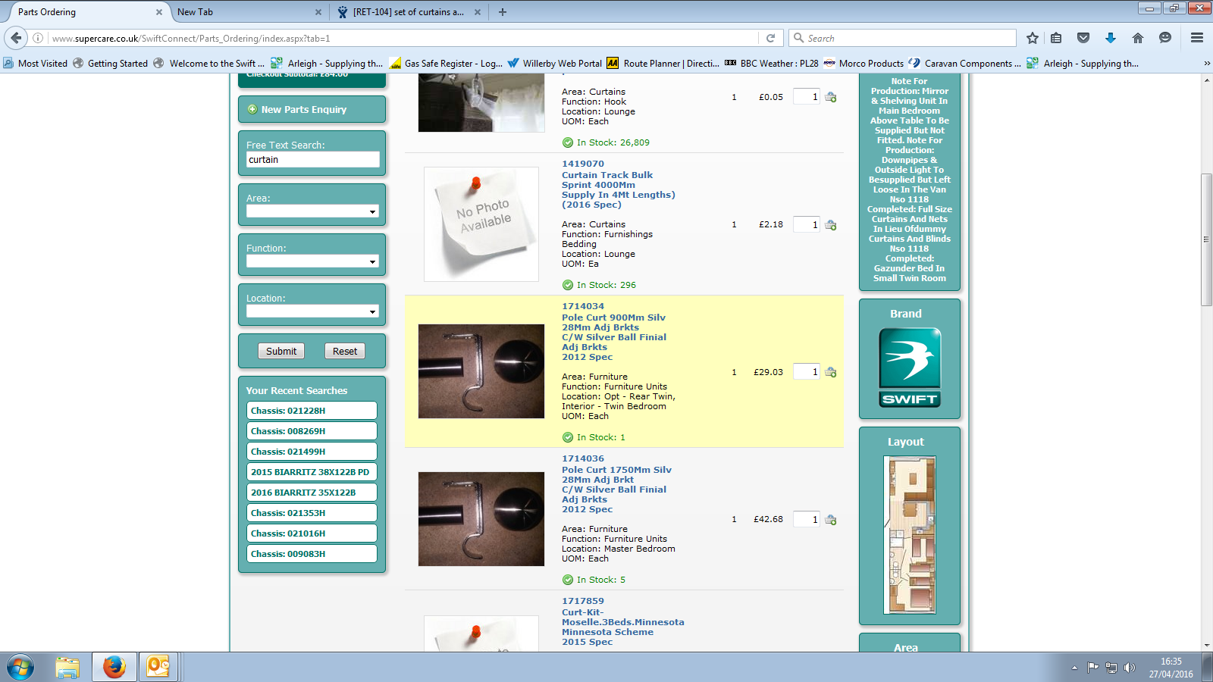1213x682 pixels.
Task: Open the Route Planner bookmark
Action: click(663, 64)
